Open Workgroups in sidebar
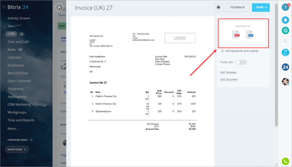Image resolution: width=292 pixels, height=167 pixels. pyautogui.click(x=17, y=112)
